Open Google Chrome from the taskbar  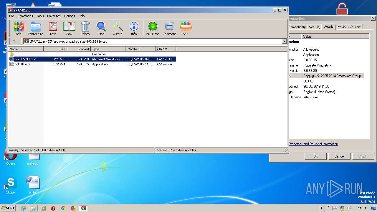[63, 208]
